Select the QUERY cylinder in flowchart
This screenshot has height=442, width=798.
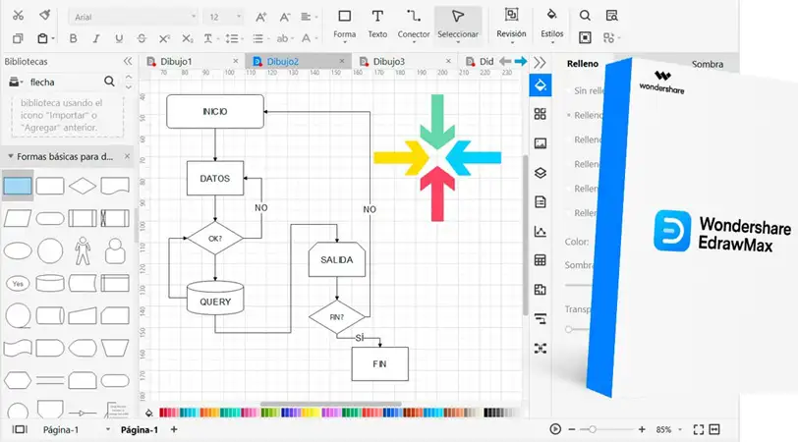click(215, 298)
